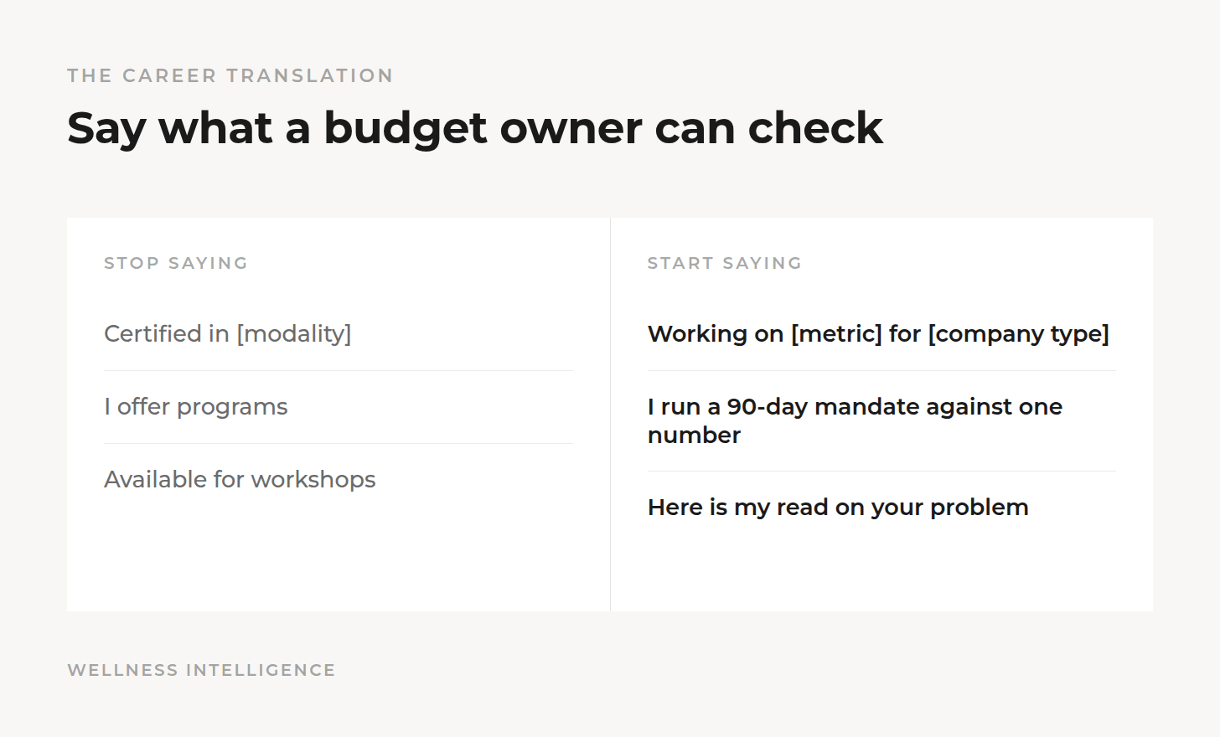The height and width of the screenshot is (737, 1220).
Task: Select 'Certified in [modality]' line
Action: [x=228, y=333]
